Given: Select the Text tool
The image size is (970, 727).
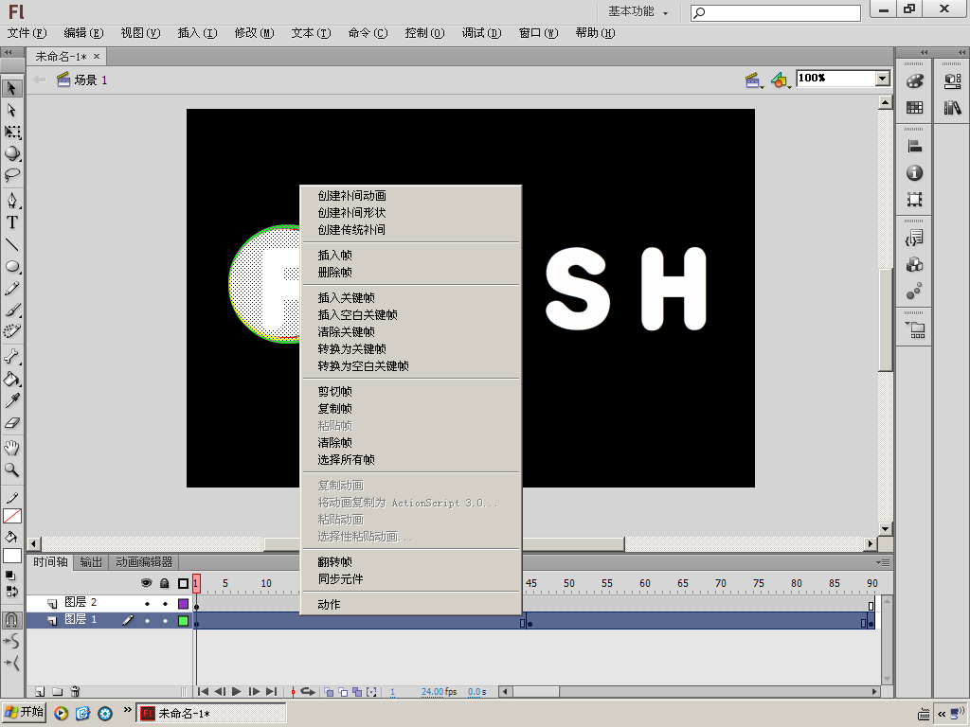Looking at the screenshot, I should pyautogui.click(x=11, y=222).
